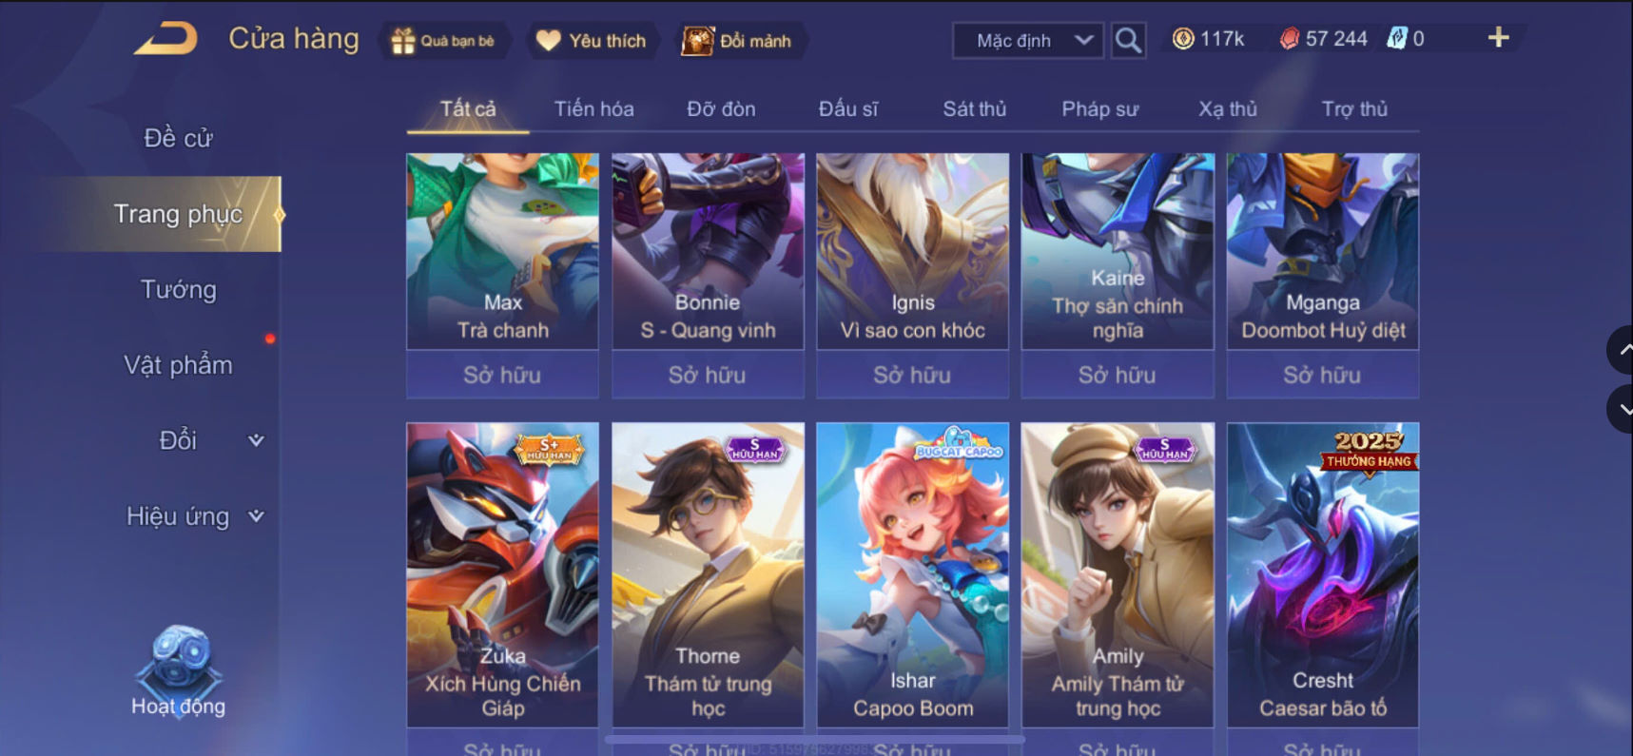
Task: Add currency with the plus icon
Action: [1498, 38]
